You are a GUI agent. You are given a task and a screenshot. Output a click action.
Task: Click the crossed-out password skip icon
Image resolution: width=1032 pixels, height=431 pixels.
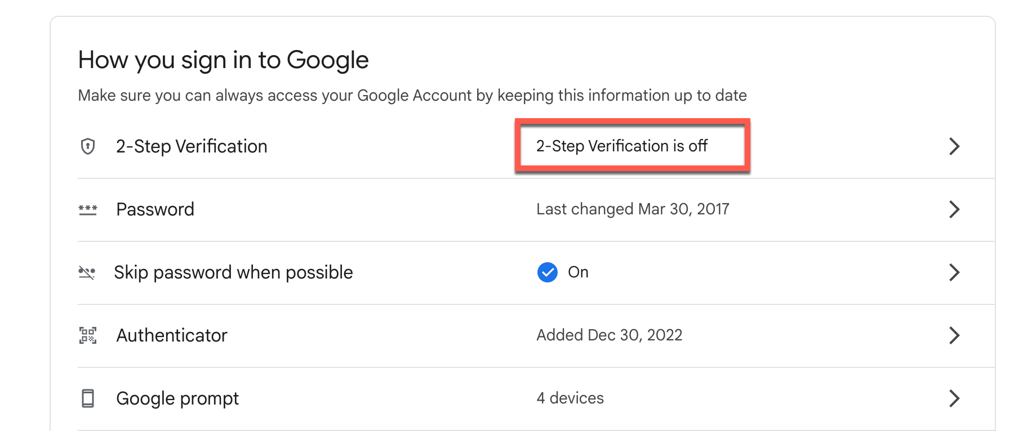tap(87, 273)
